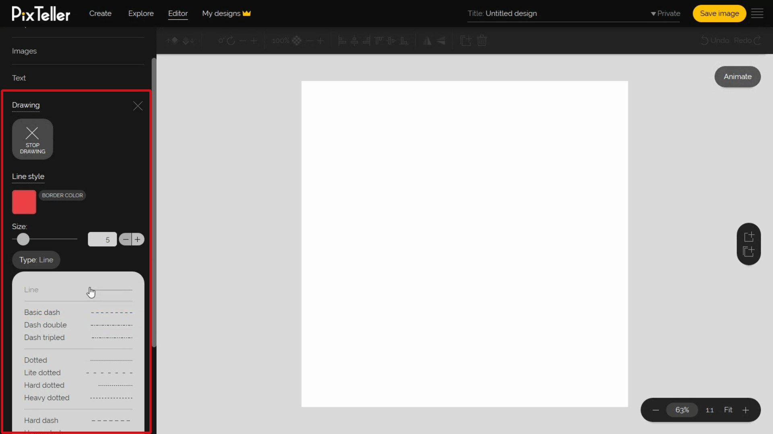Click the opacity checkerboard icon
The width and height of the screenshot is (773, 434).
[x=297, y=41]
